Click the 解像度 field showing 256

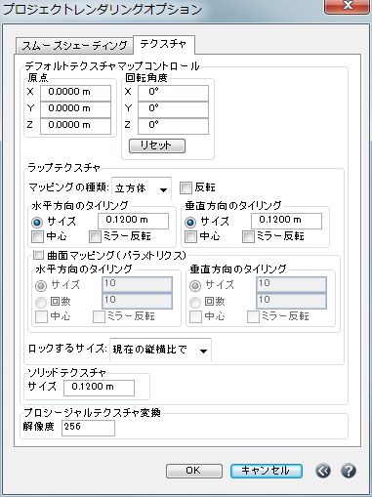(88, 428)
